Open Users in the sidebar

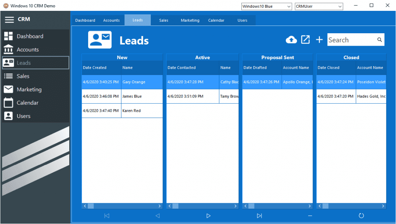click(x=35, y=116)
